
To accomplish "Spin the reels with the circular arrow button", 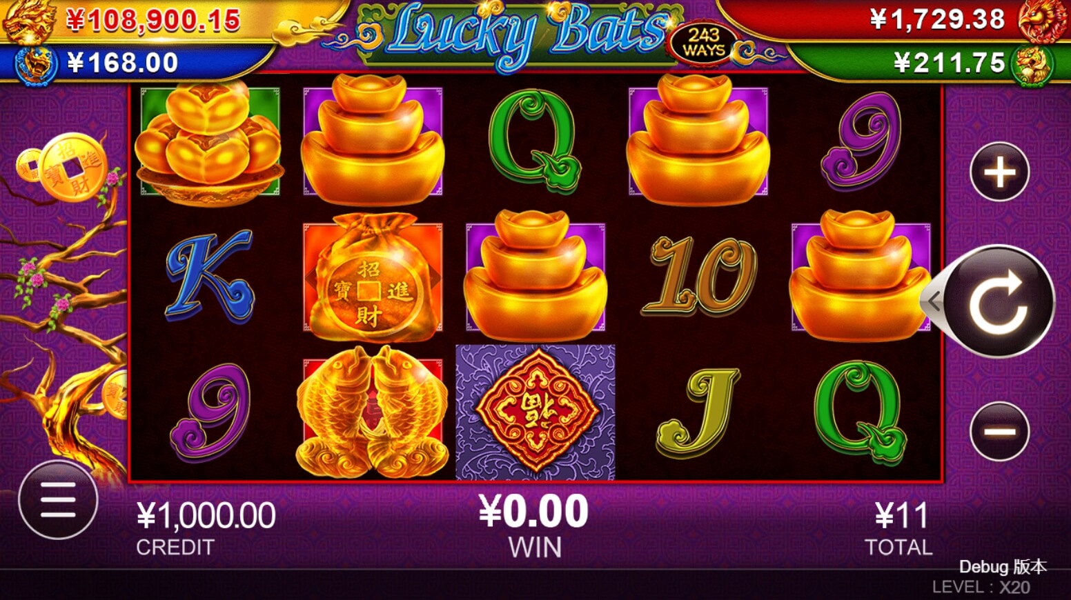I will pyautogui.click(x=999, y=301).
